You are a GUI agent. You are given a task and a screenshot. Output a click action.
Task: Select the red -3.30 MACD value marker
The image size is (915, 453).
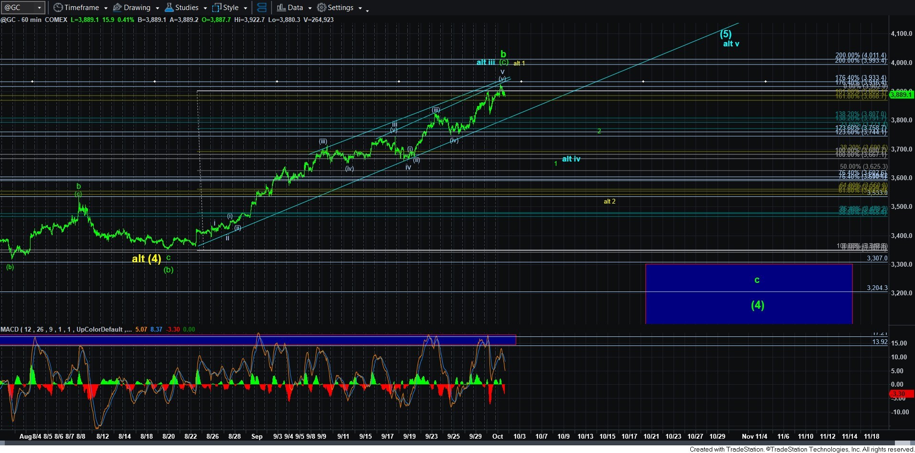pyautogui.click(x=899, y=394)
